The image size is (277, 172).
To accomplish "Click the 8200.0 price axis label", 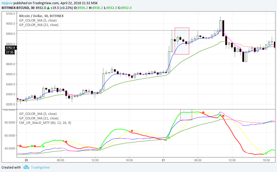I will [x=10, y=104].
